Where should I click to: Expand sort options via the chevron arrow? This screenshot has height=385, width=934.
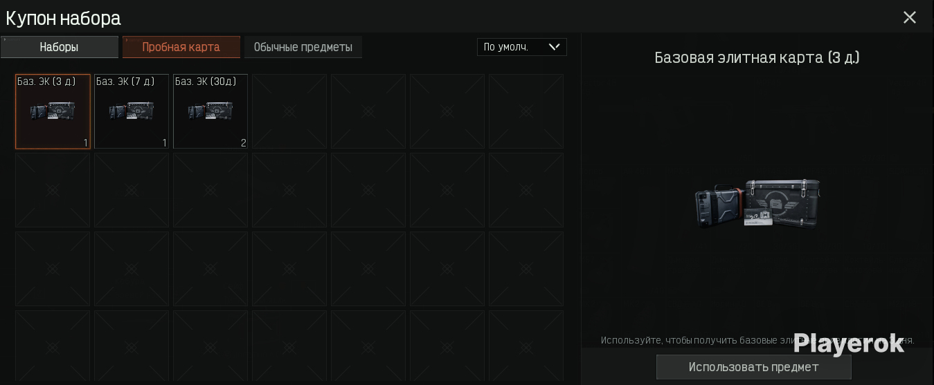point(554,47)
